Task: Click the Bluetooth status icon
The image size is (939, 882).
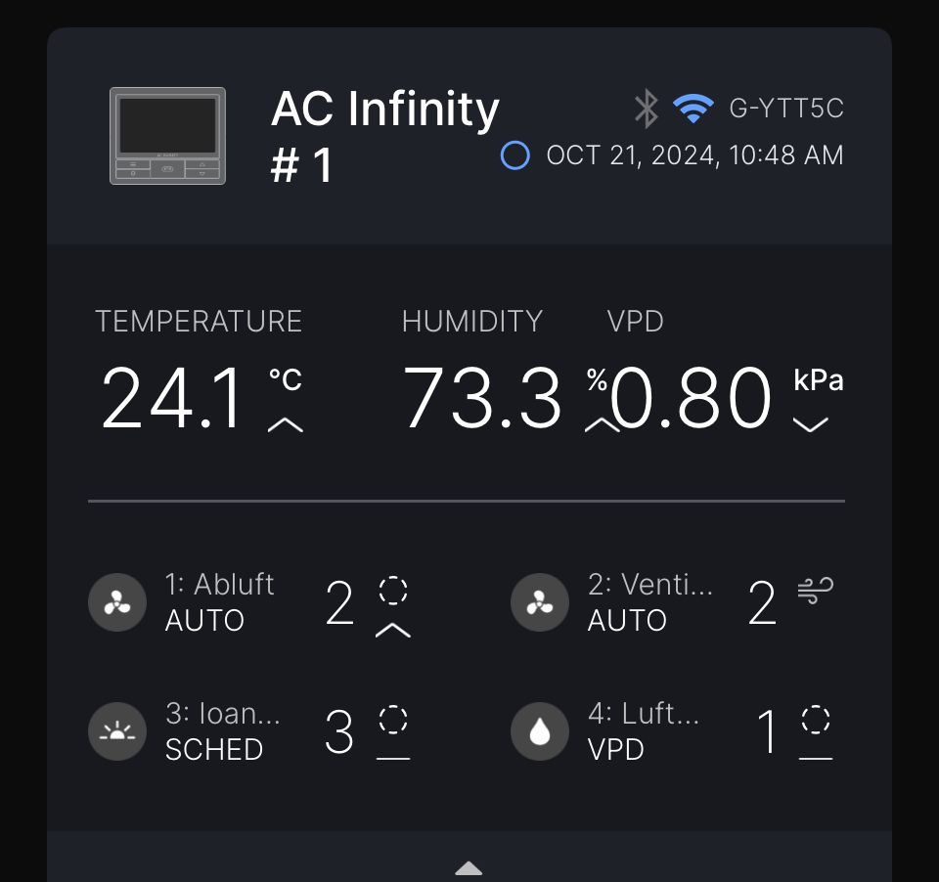Action: (647, 109)
